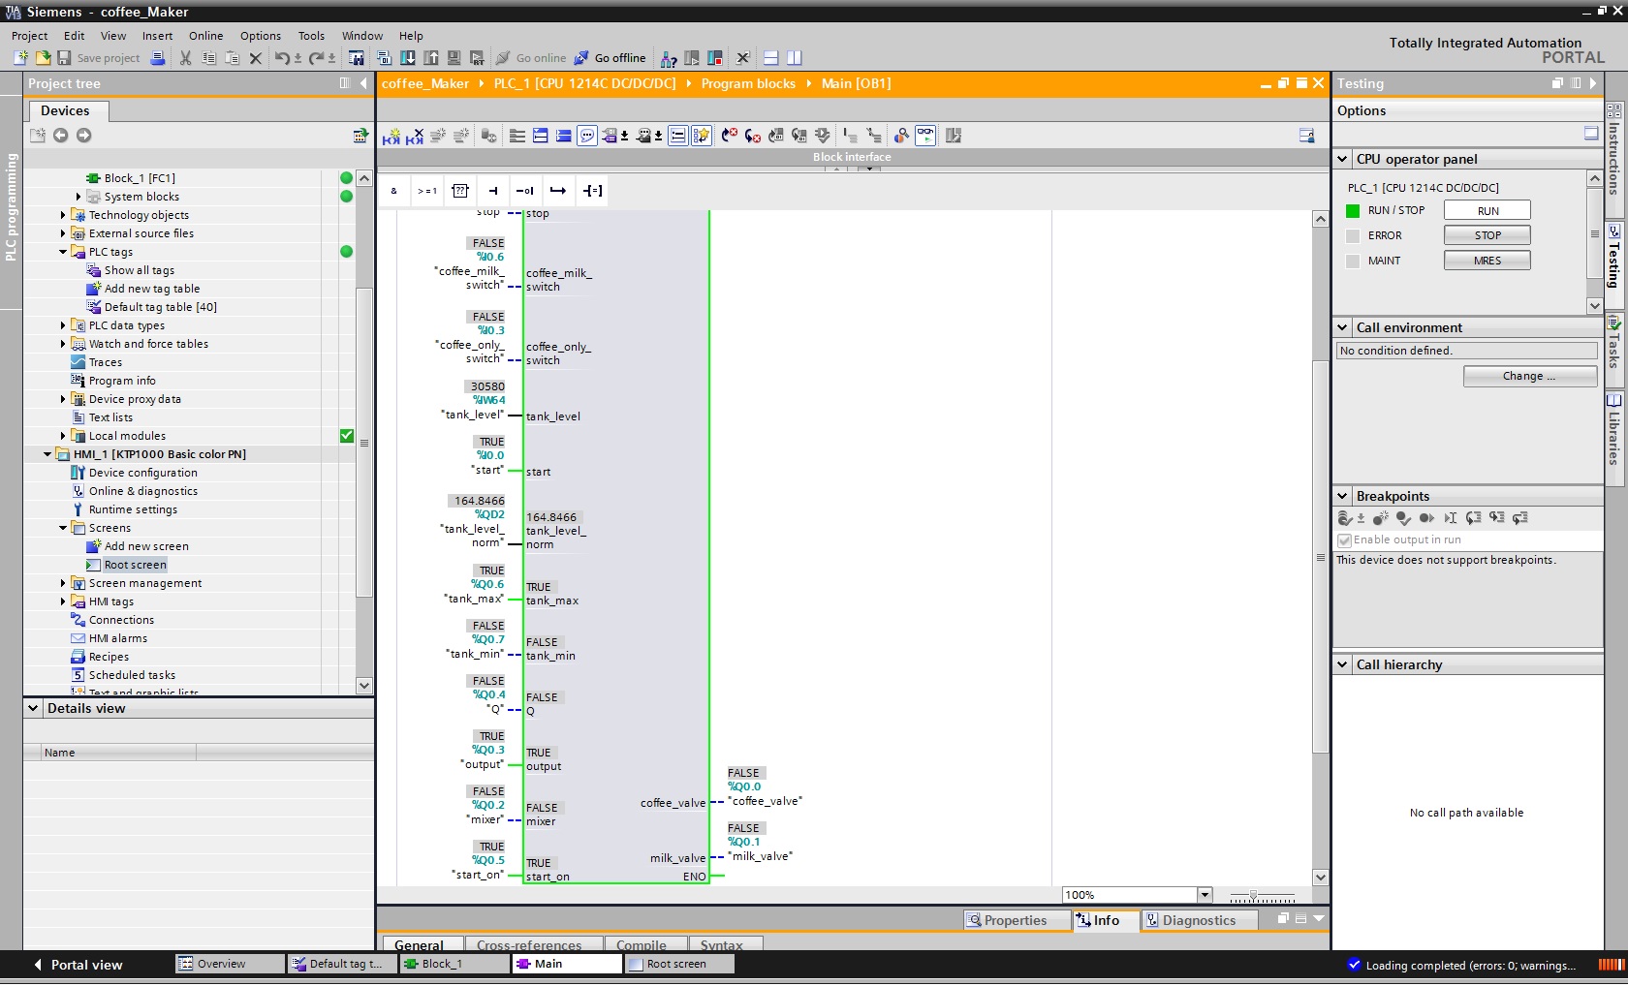Click the Overview taskbar button

coord(230,964)
